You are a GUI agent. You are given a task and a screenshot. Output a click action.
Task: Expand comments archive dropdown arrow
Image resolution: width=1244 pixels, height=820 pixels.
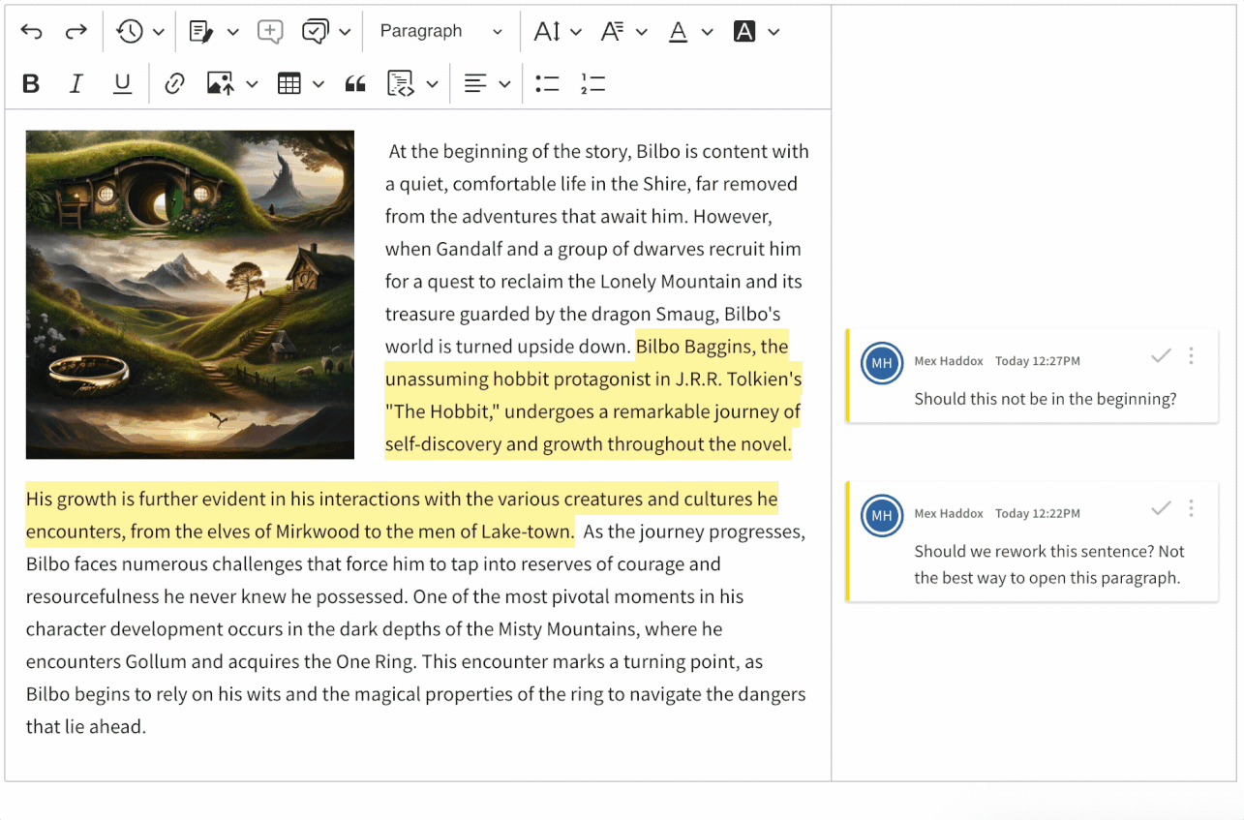coord(345,32)
